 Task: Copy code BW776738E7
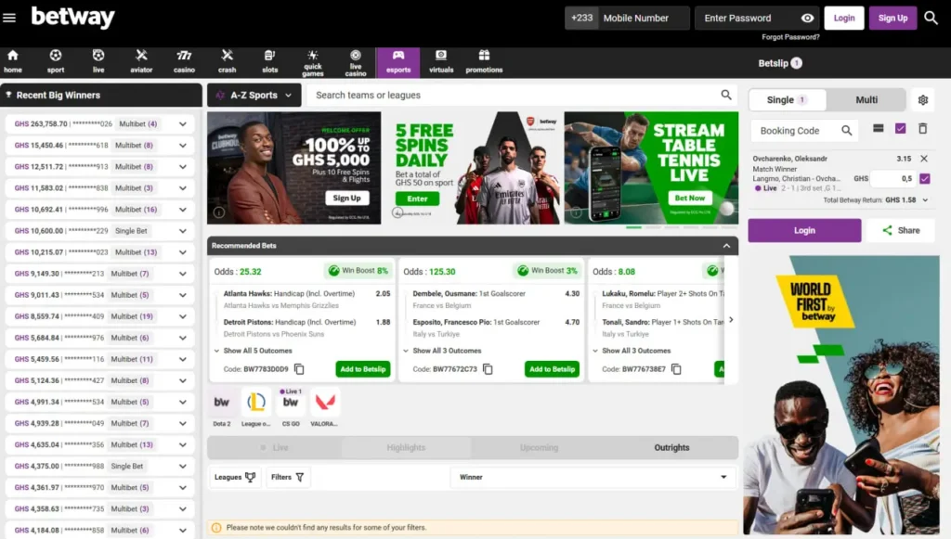click(676, 369)
